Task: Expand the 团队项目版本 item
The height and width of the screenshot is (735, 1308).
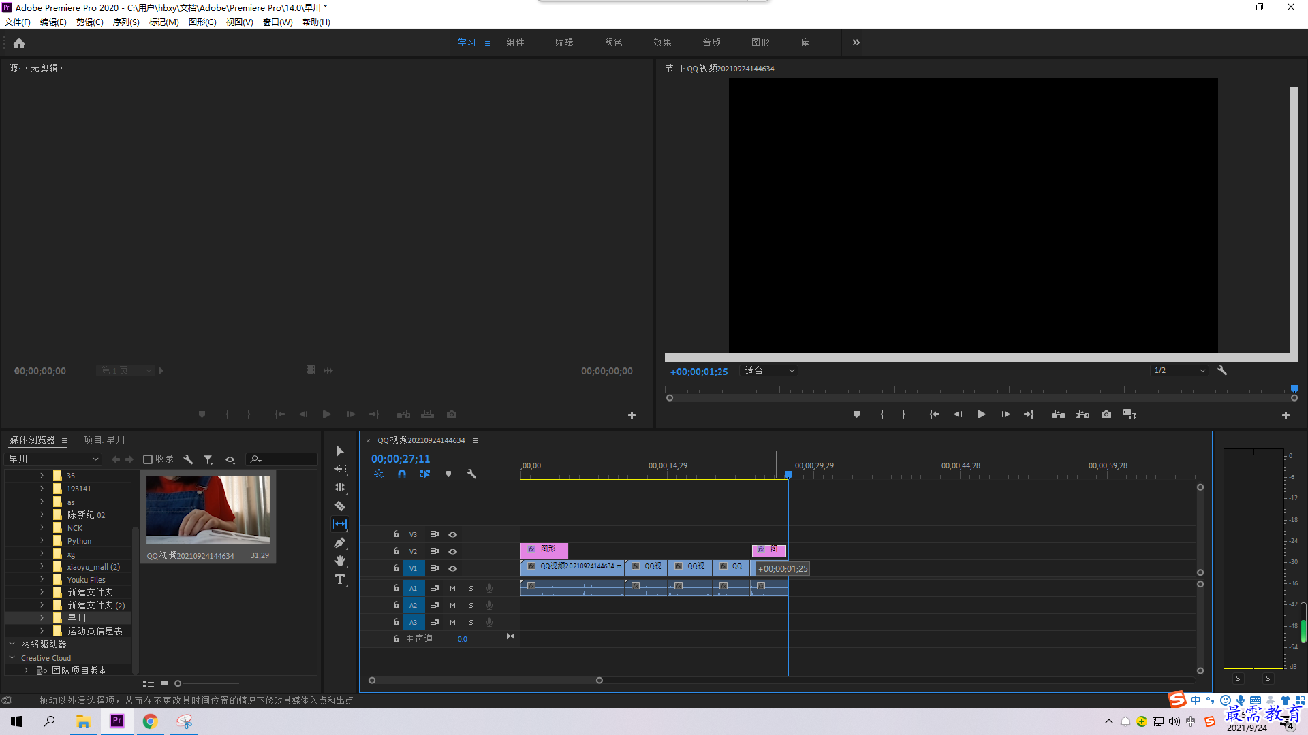Action: click(x=26, y=670)
